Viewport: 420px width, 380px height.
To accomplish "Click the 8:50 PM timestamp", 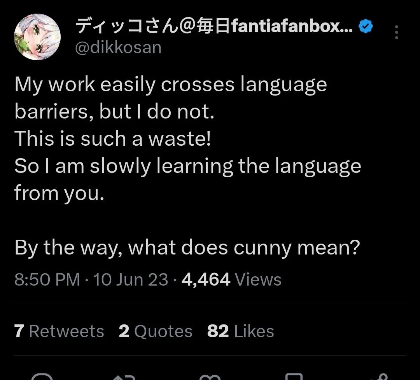I will coord(47,280).
